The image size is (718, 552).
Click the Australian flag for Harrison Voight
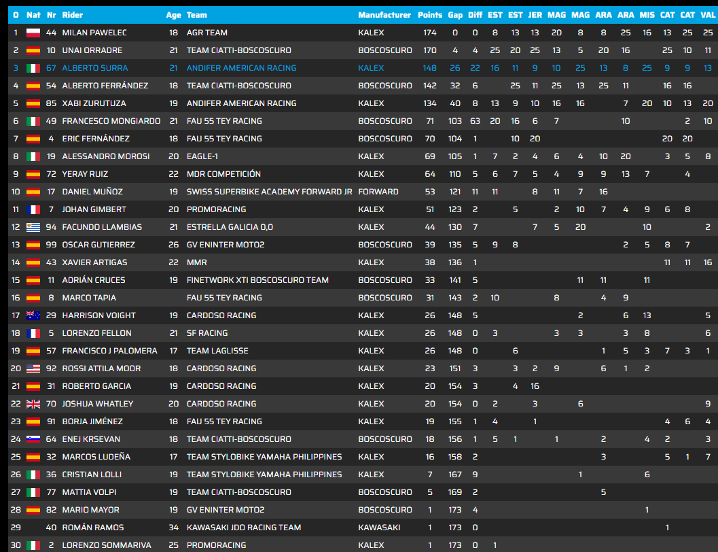(x=33, y=315)
